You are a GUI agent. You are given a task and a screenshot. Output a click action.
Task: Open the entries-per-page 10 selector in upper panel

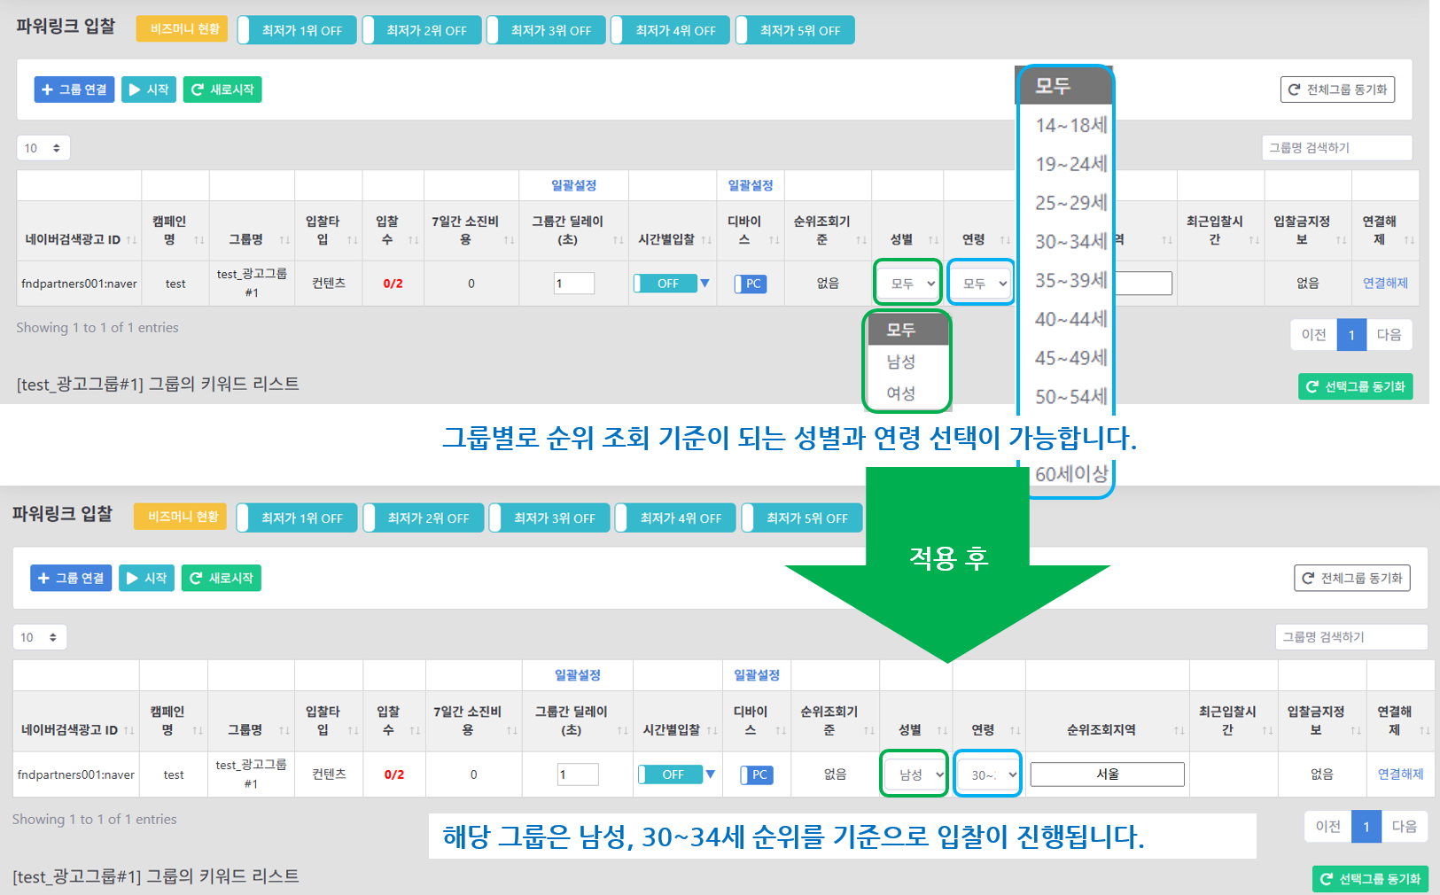pos(43,148)
